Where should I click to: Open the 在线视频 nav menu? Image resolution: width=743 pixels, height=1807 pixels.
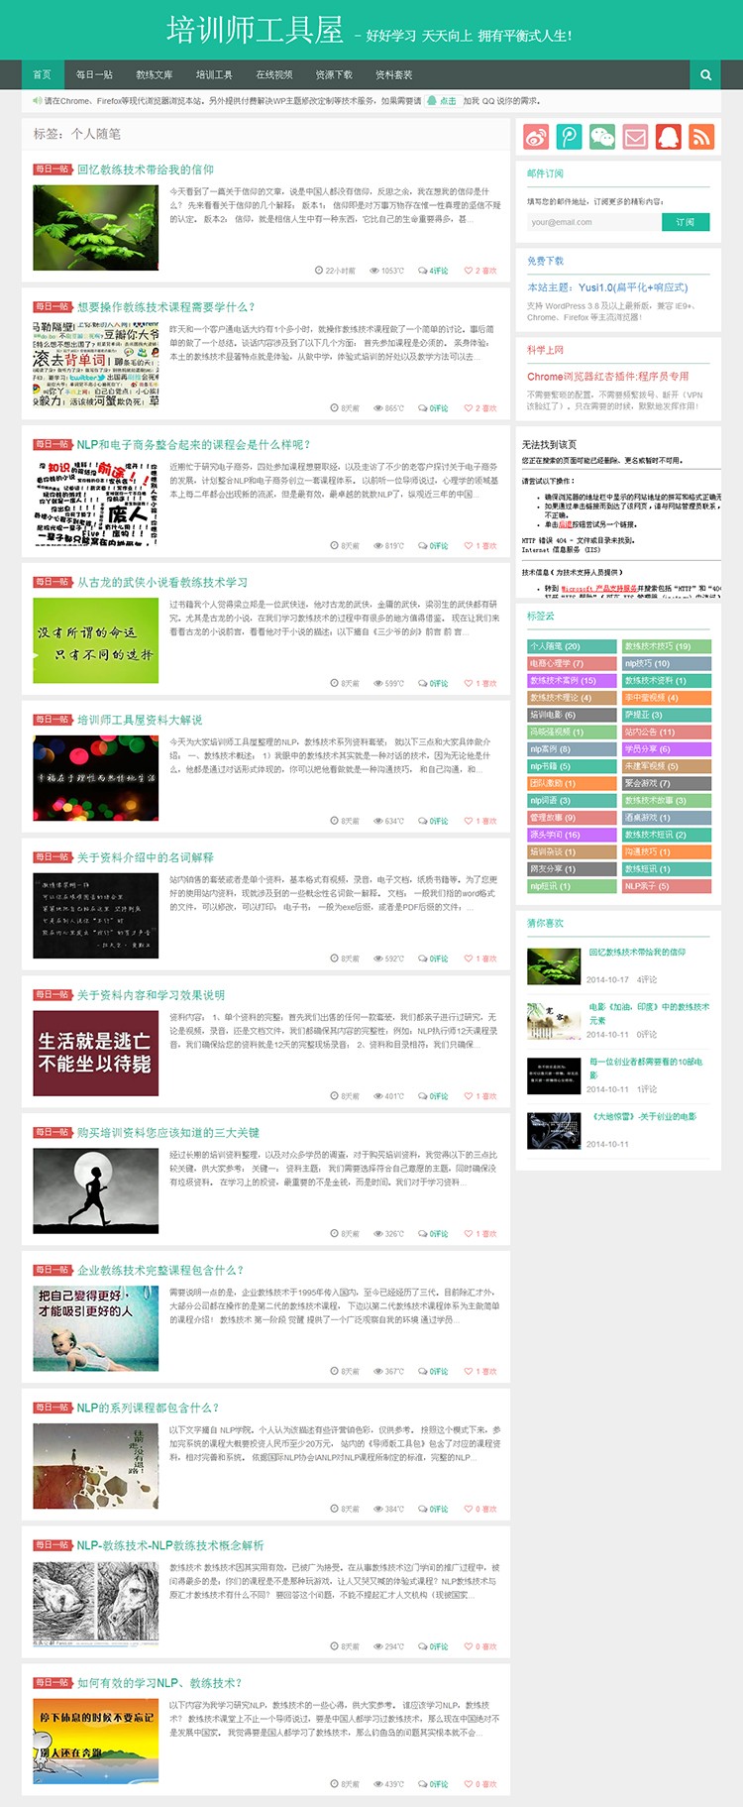(274, 74)
